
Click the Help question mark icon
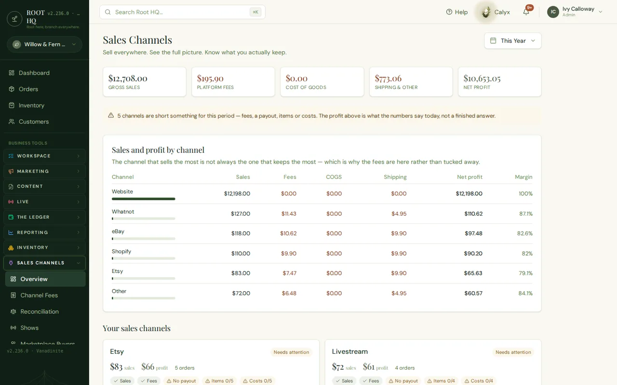(449, 12)
